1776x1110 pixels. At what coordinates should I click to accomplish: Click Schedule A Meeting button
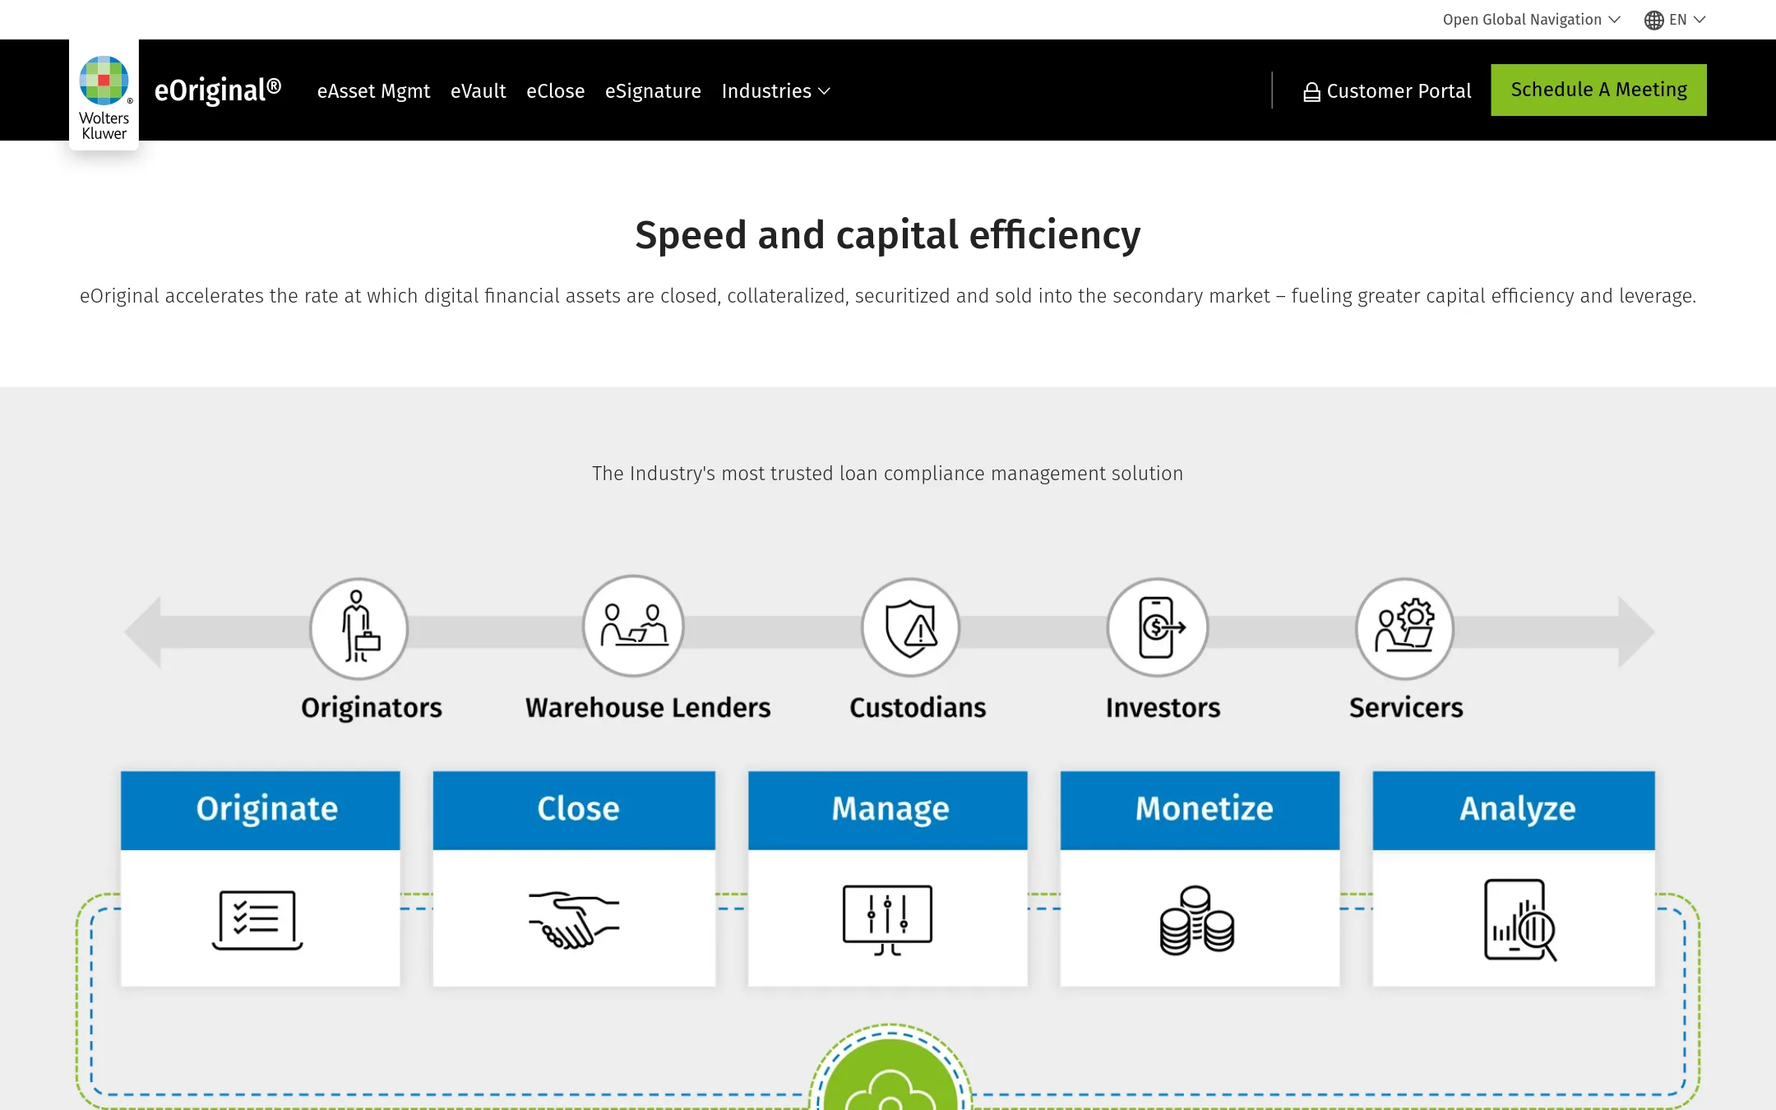(x=1598, y=90)
